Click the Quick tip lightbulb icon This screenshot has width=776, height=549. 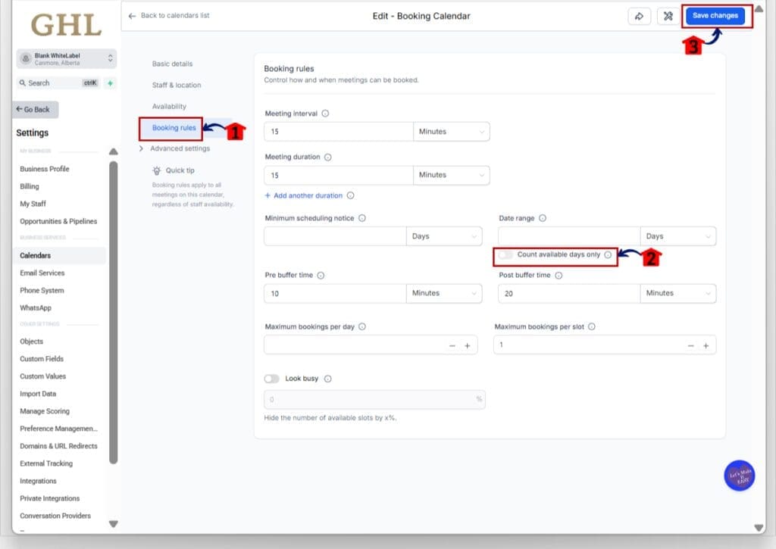click(157, 170)
